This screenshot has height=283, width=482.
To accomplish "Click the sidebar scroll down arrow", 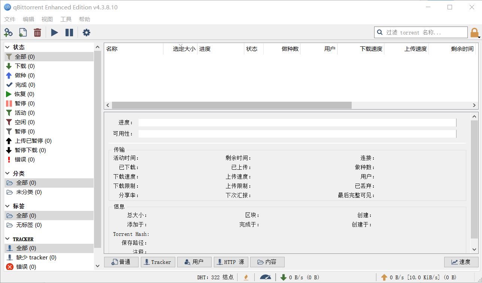I will pos(98,266).
